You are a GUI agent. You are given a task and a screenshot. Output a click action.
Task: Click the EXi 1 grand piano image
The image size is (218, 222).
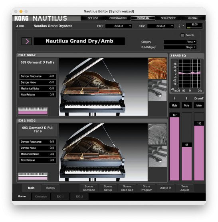point(103,87)
